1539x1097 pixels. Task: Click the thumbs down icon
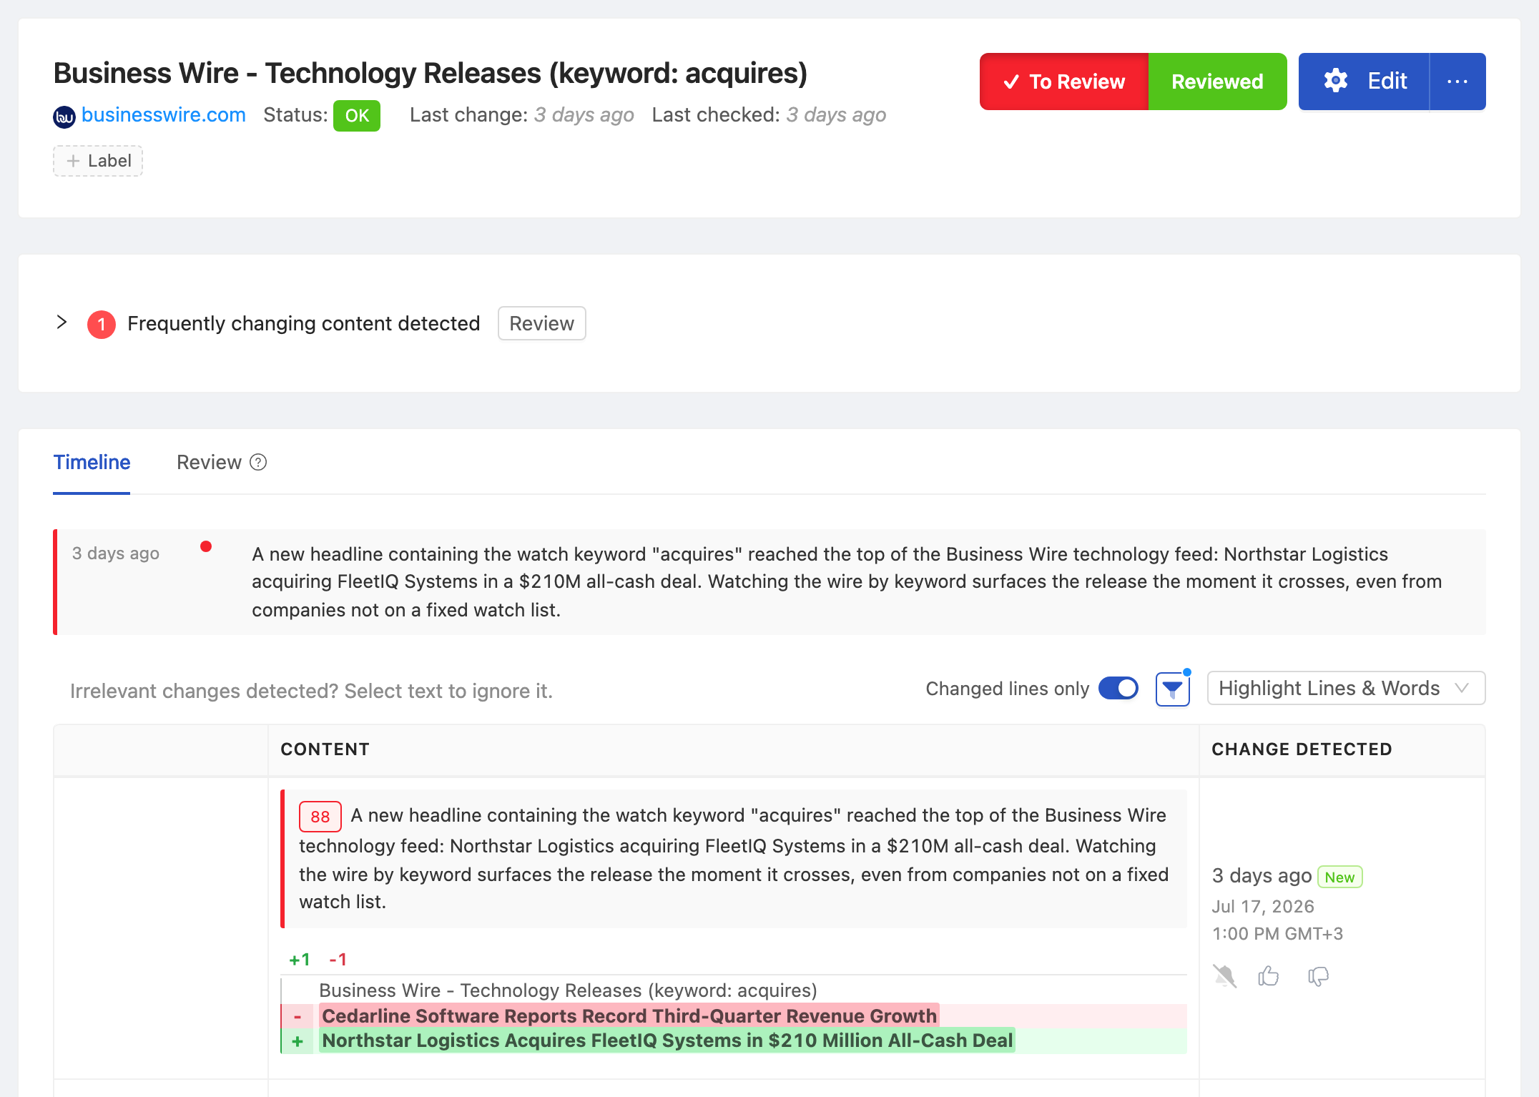[x=1318, y=976]
